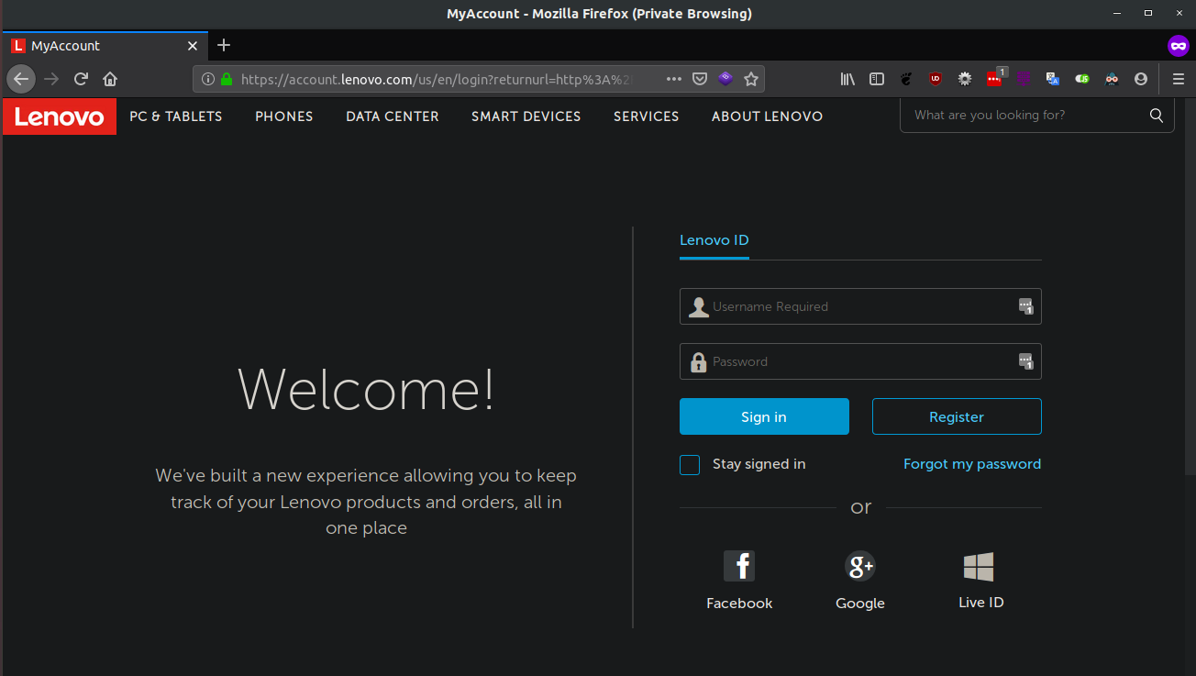Image resolution: width=1196 pixels, height=676 pixels.
Task: Click LastPass icon in Username field
Action: click(1026, 306)
